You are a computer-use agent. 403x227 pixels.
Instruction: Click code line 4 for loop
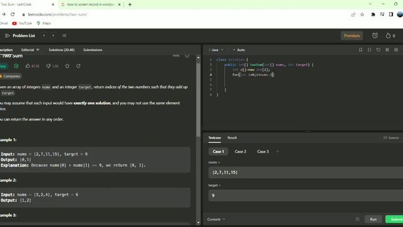253,74
